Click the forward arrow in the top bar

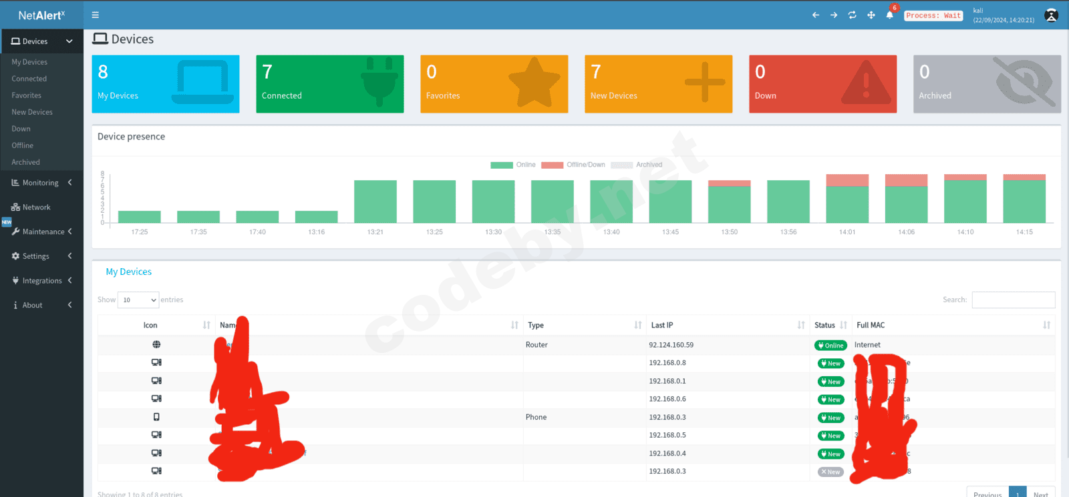click(834, 15)
